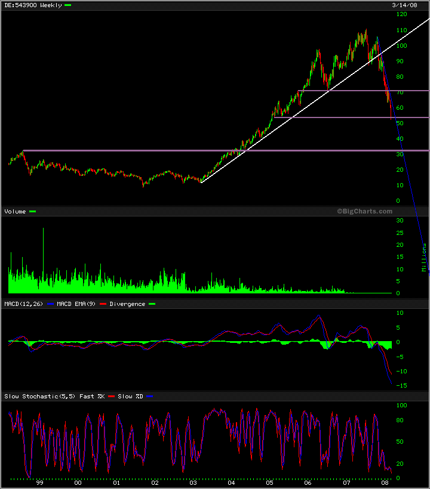The height and width of the screenshot is (489, 430).
Task: Click the red MACD EMA legend swatch
Action: click(x=103, y=304)
